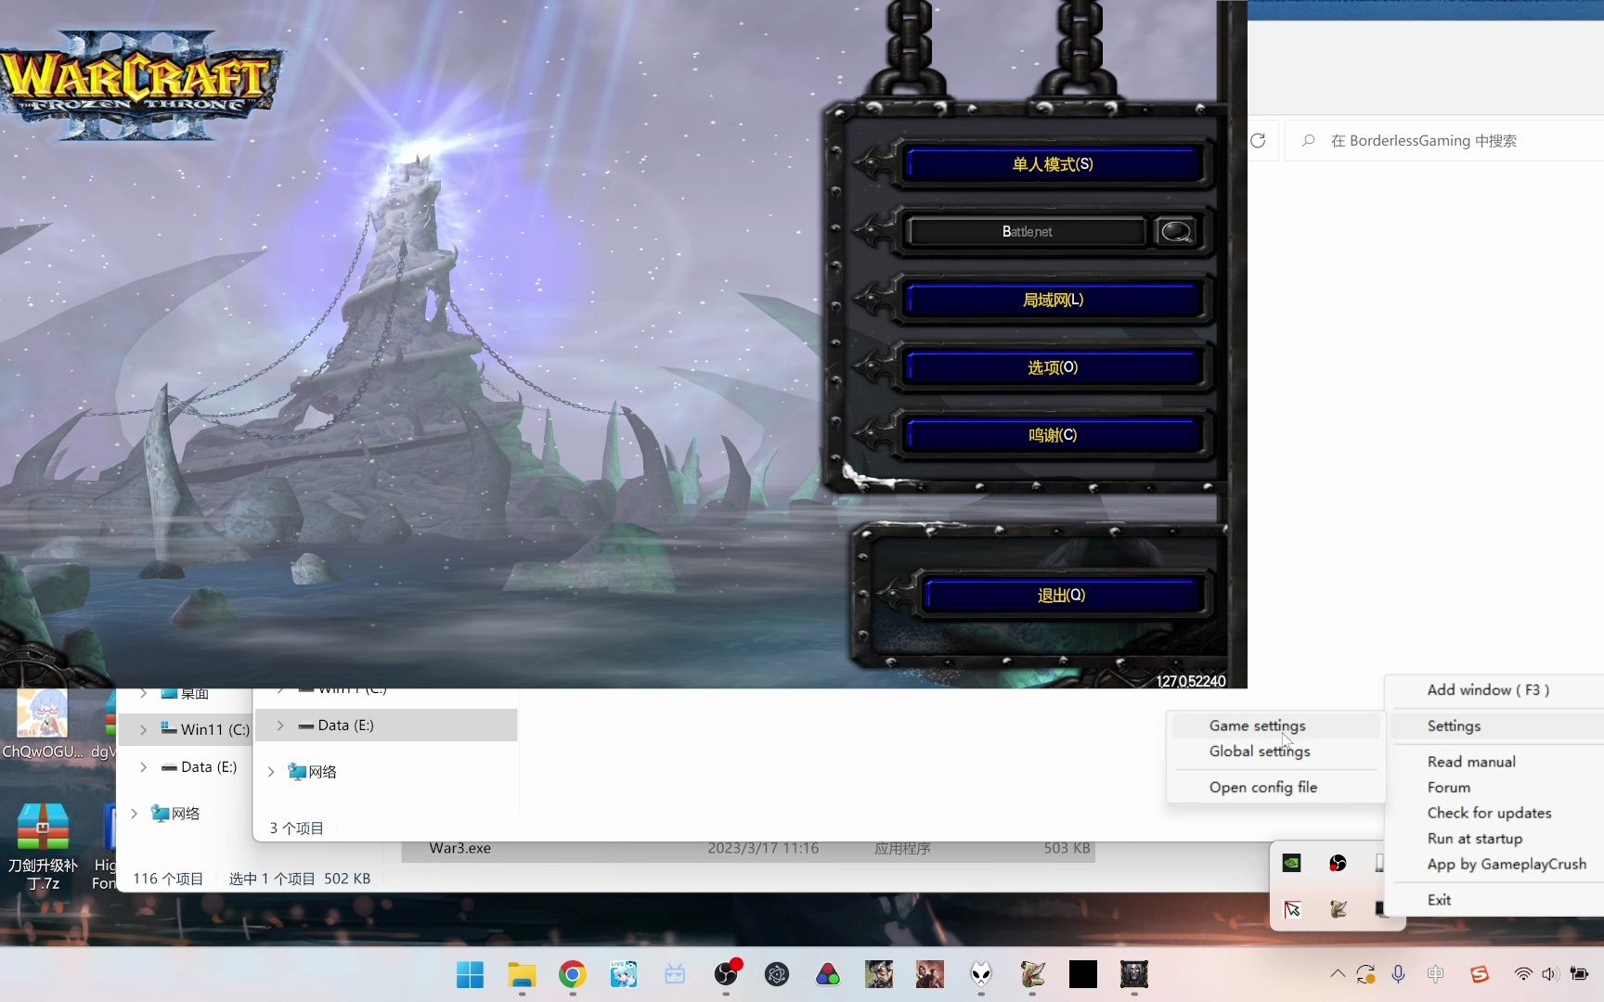Open game options 选项(O)

1053,367
